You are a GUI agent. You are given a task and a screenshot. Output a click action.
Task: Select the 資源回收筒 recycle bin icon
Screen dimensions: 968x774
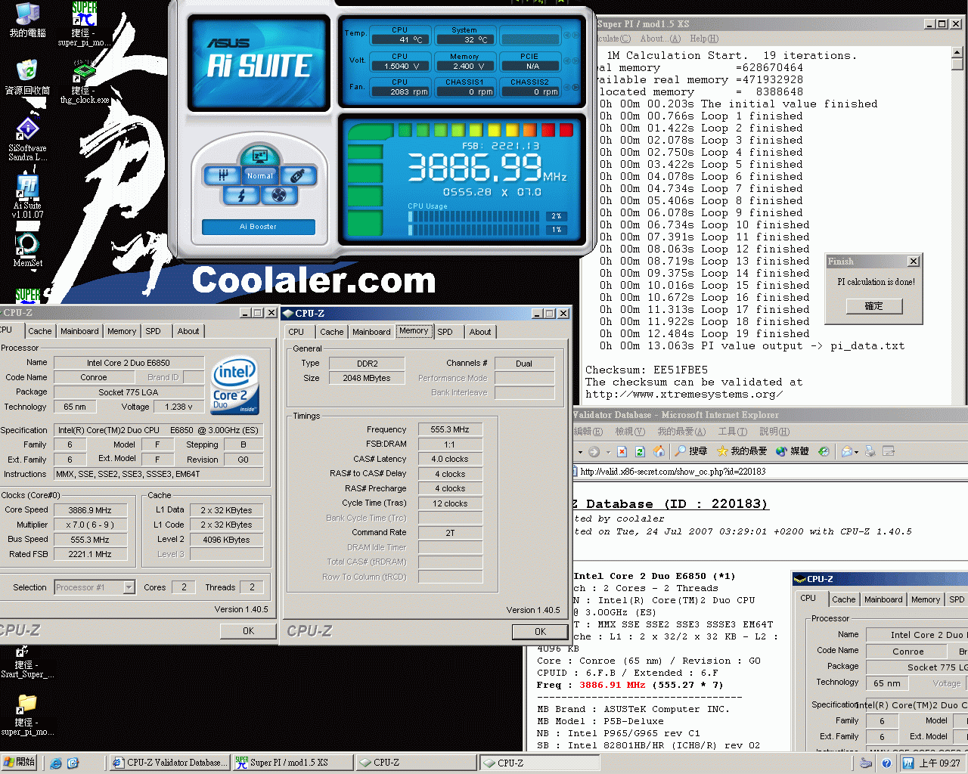27,78
